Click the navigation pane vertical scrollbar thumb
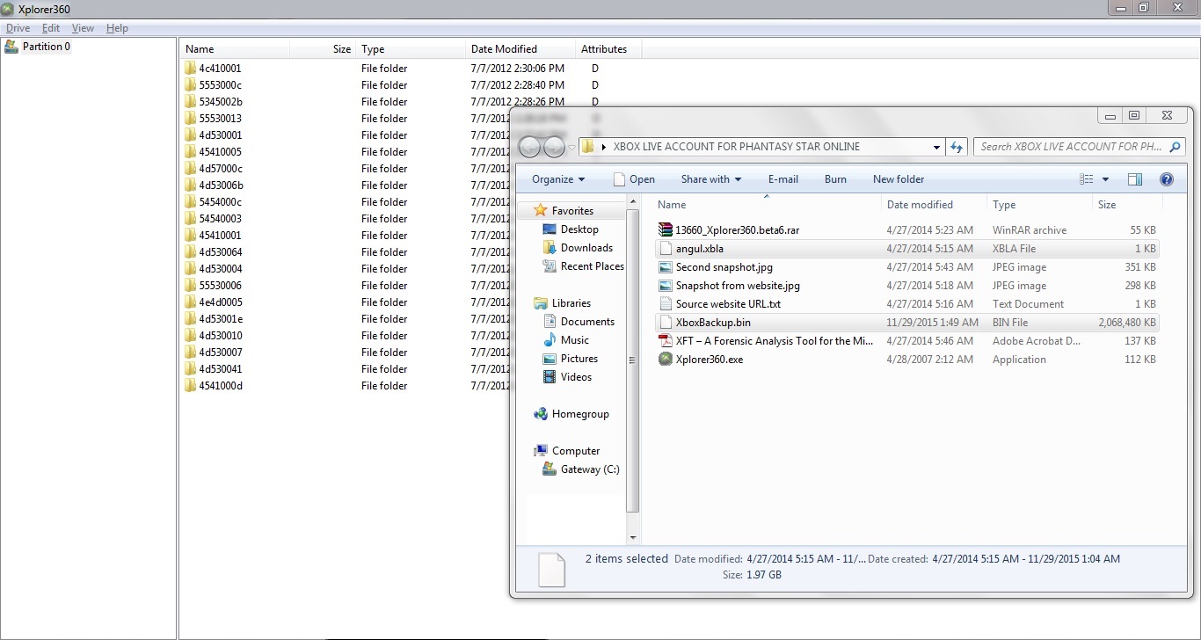Image resolution: width=1201 pixels, height=640 pixels. tap(632, 360)
